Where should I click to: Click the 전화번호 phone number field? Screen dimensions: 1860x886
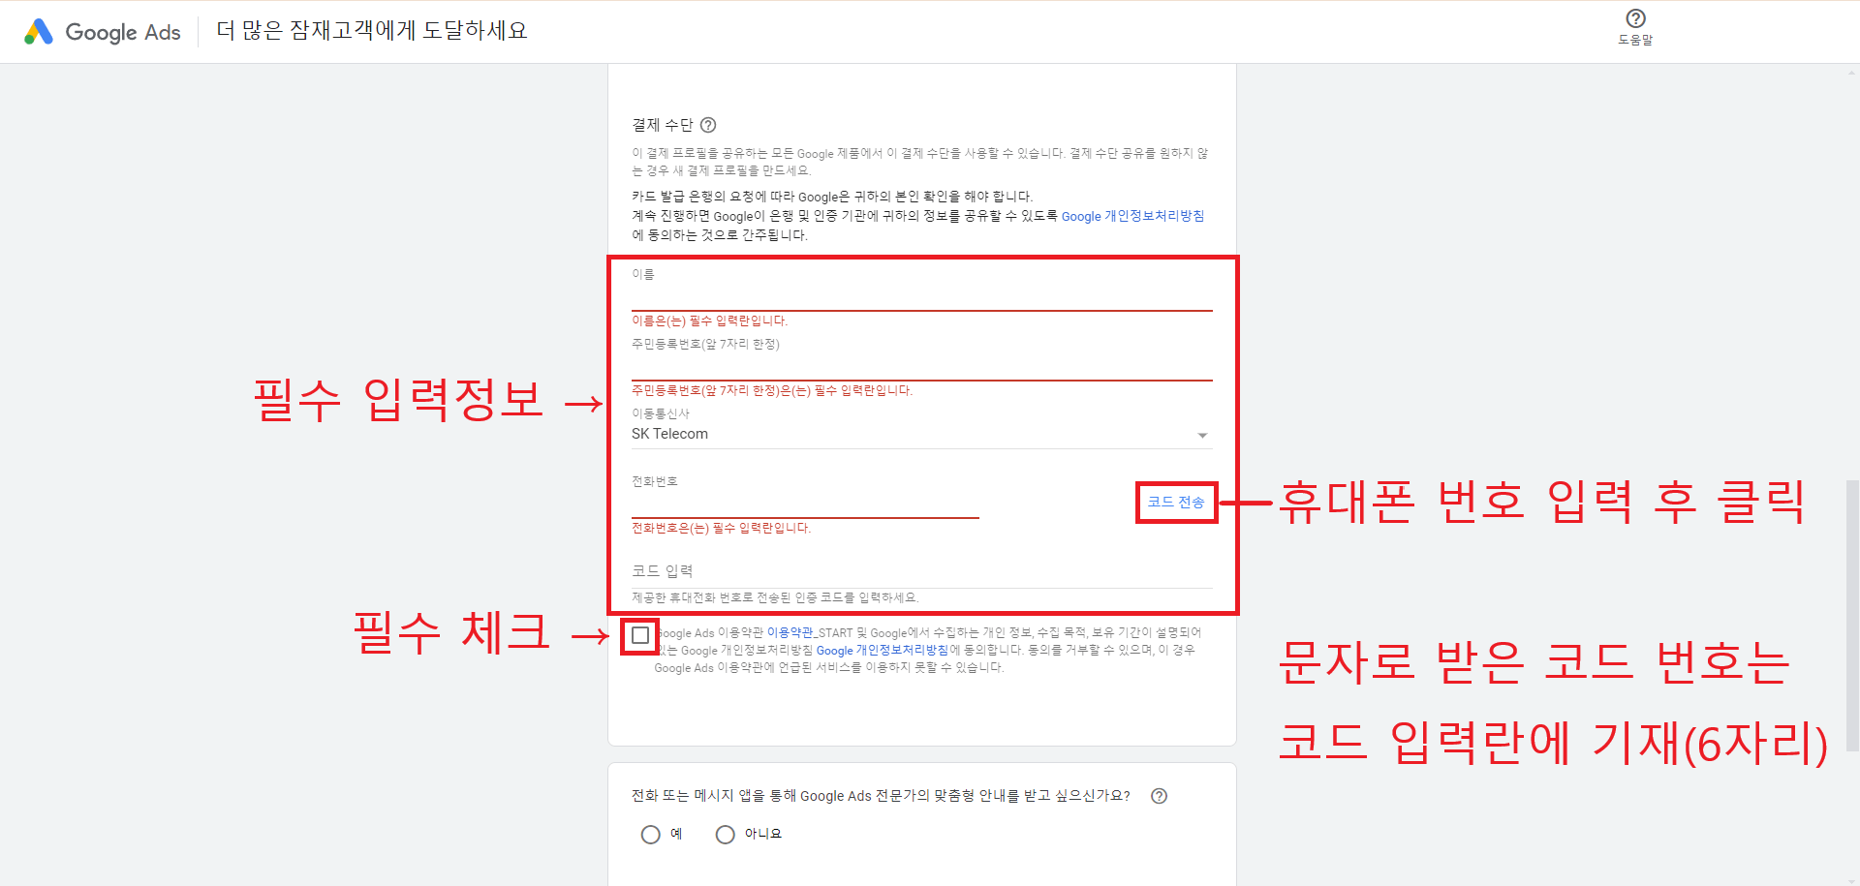(804, 504)
